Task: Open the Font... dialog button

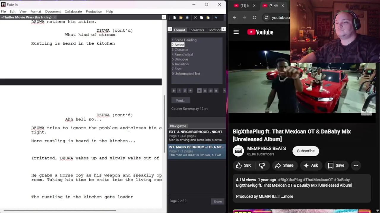Action: (x=180, y=101)
